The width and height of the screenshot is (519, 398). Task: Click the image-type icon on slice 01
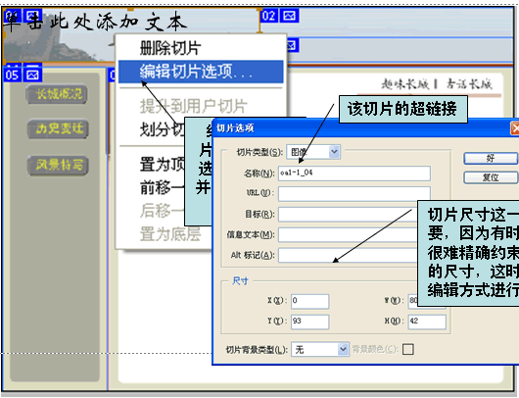32,16
